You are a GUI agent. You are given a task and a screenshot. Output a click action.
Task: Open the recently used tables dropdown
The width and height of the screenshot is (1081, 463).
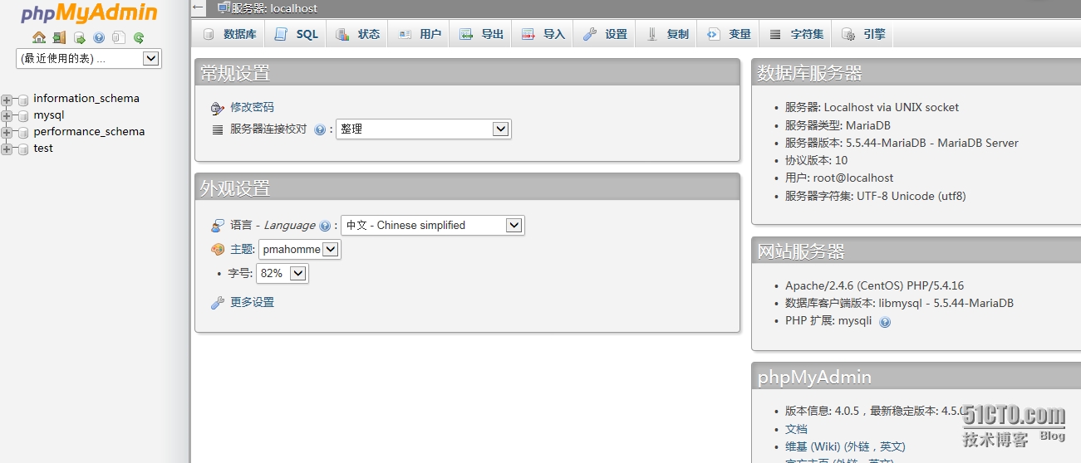click(89, 59)
